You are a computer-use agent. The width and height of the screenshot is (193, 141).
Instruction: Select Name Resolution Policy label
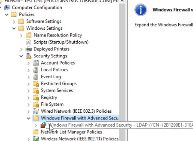[58, 35]
